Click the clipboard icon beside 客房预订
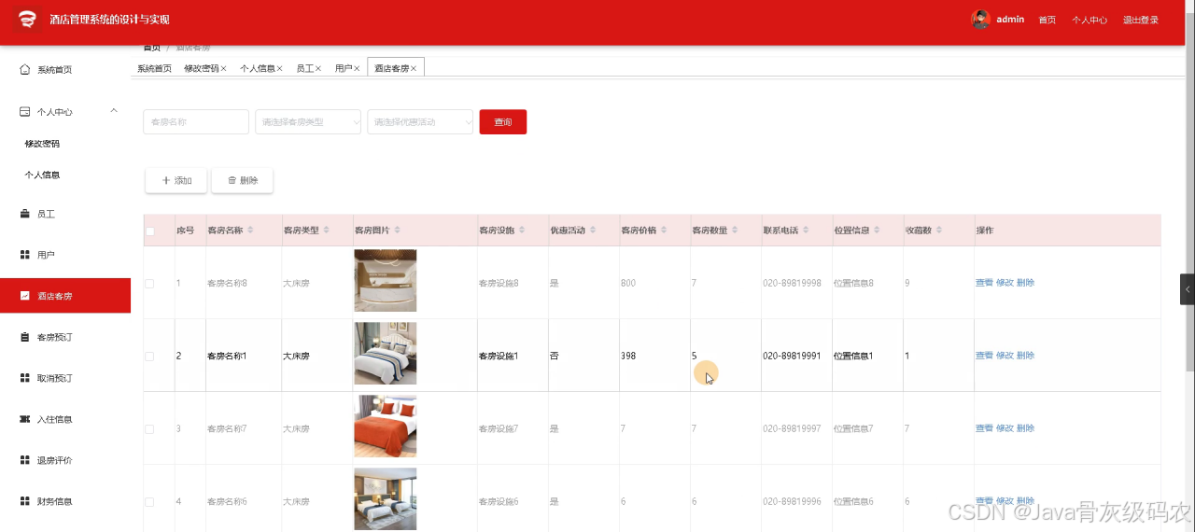This screenshot has width=1195, height=532. pyautogui.click(x=25, y=337)
